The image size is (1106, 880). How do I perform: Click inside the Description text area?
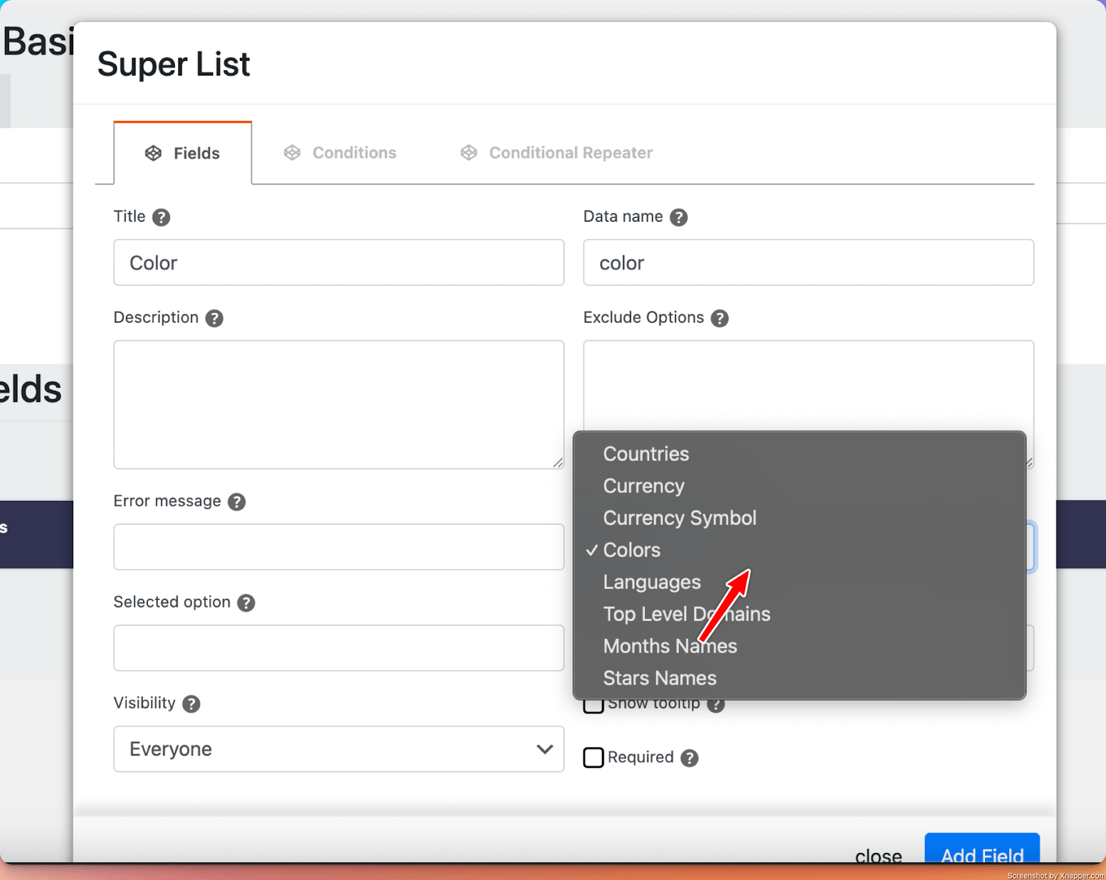pos(339,404)
